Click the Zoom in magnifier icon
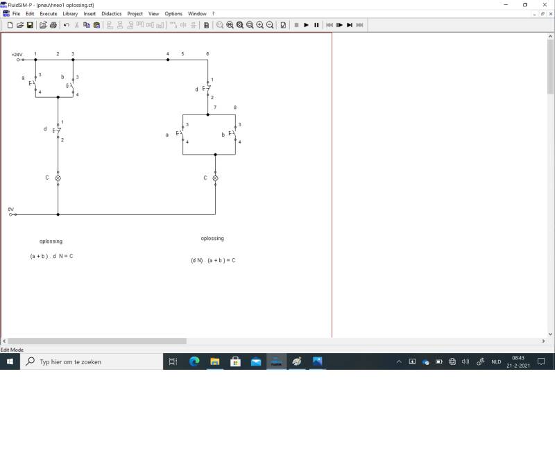 coord(260,25)
